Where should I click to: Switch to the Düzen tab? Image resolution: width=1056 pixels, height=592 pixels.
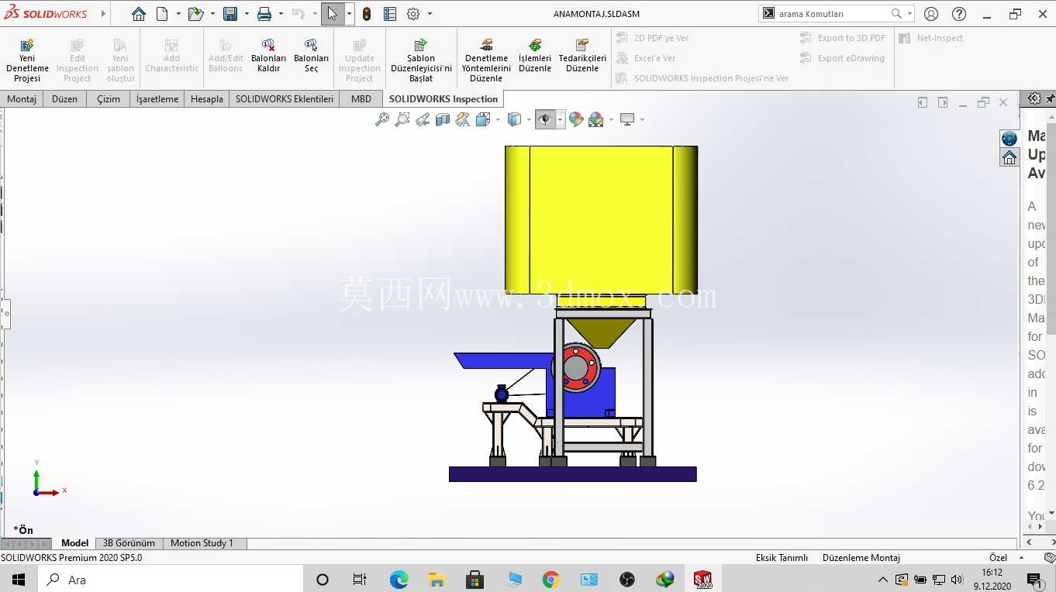coord(64,99)
